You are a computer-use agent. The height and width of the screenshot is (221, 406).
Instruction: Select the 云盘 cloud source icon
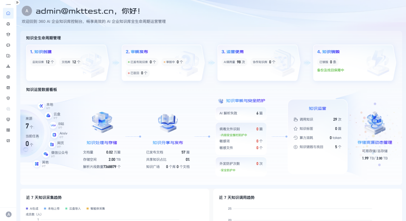point(48,115)
